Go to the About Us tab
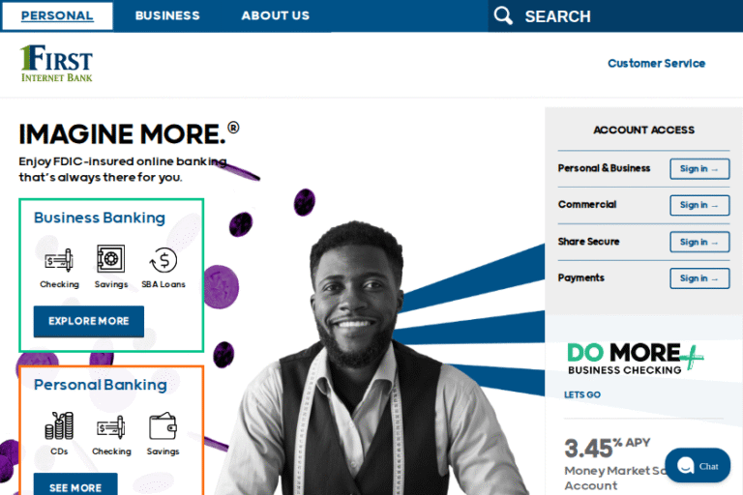 click(x=276, y=15)
